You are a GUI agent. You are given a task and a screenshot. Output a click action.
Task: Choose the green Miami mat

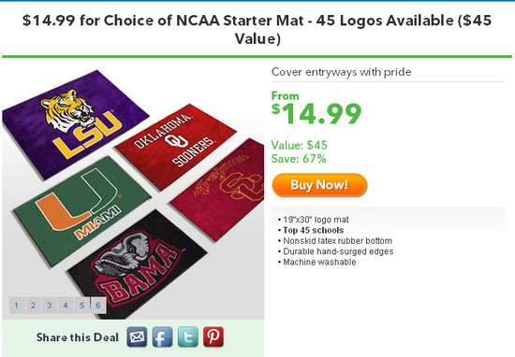82,209
